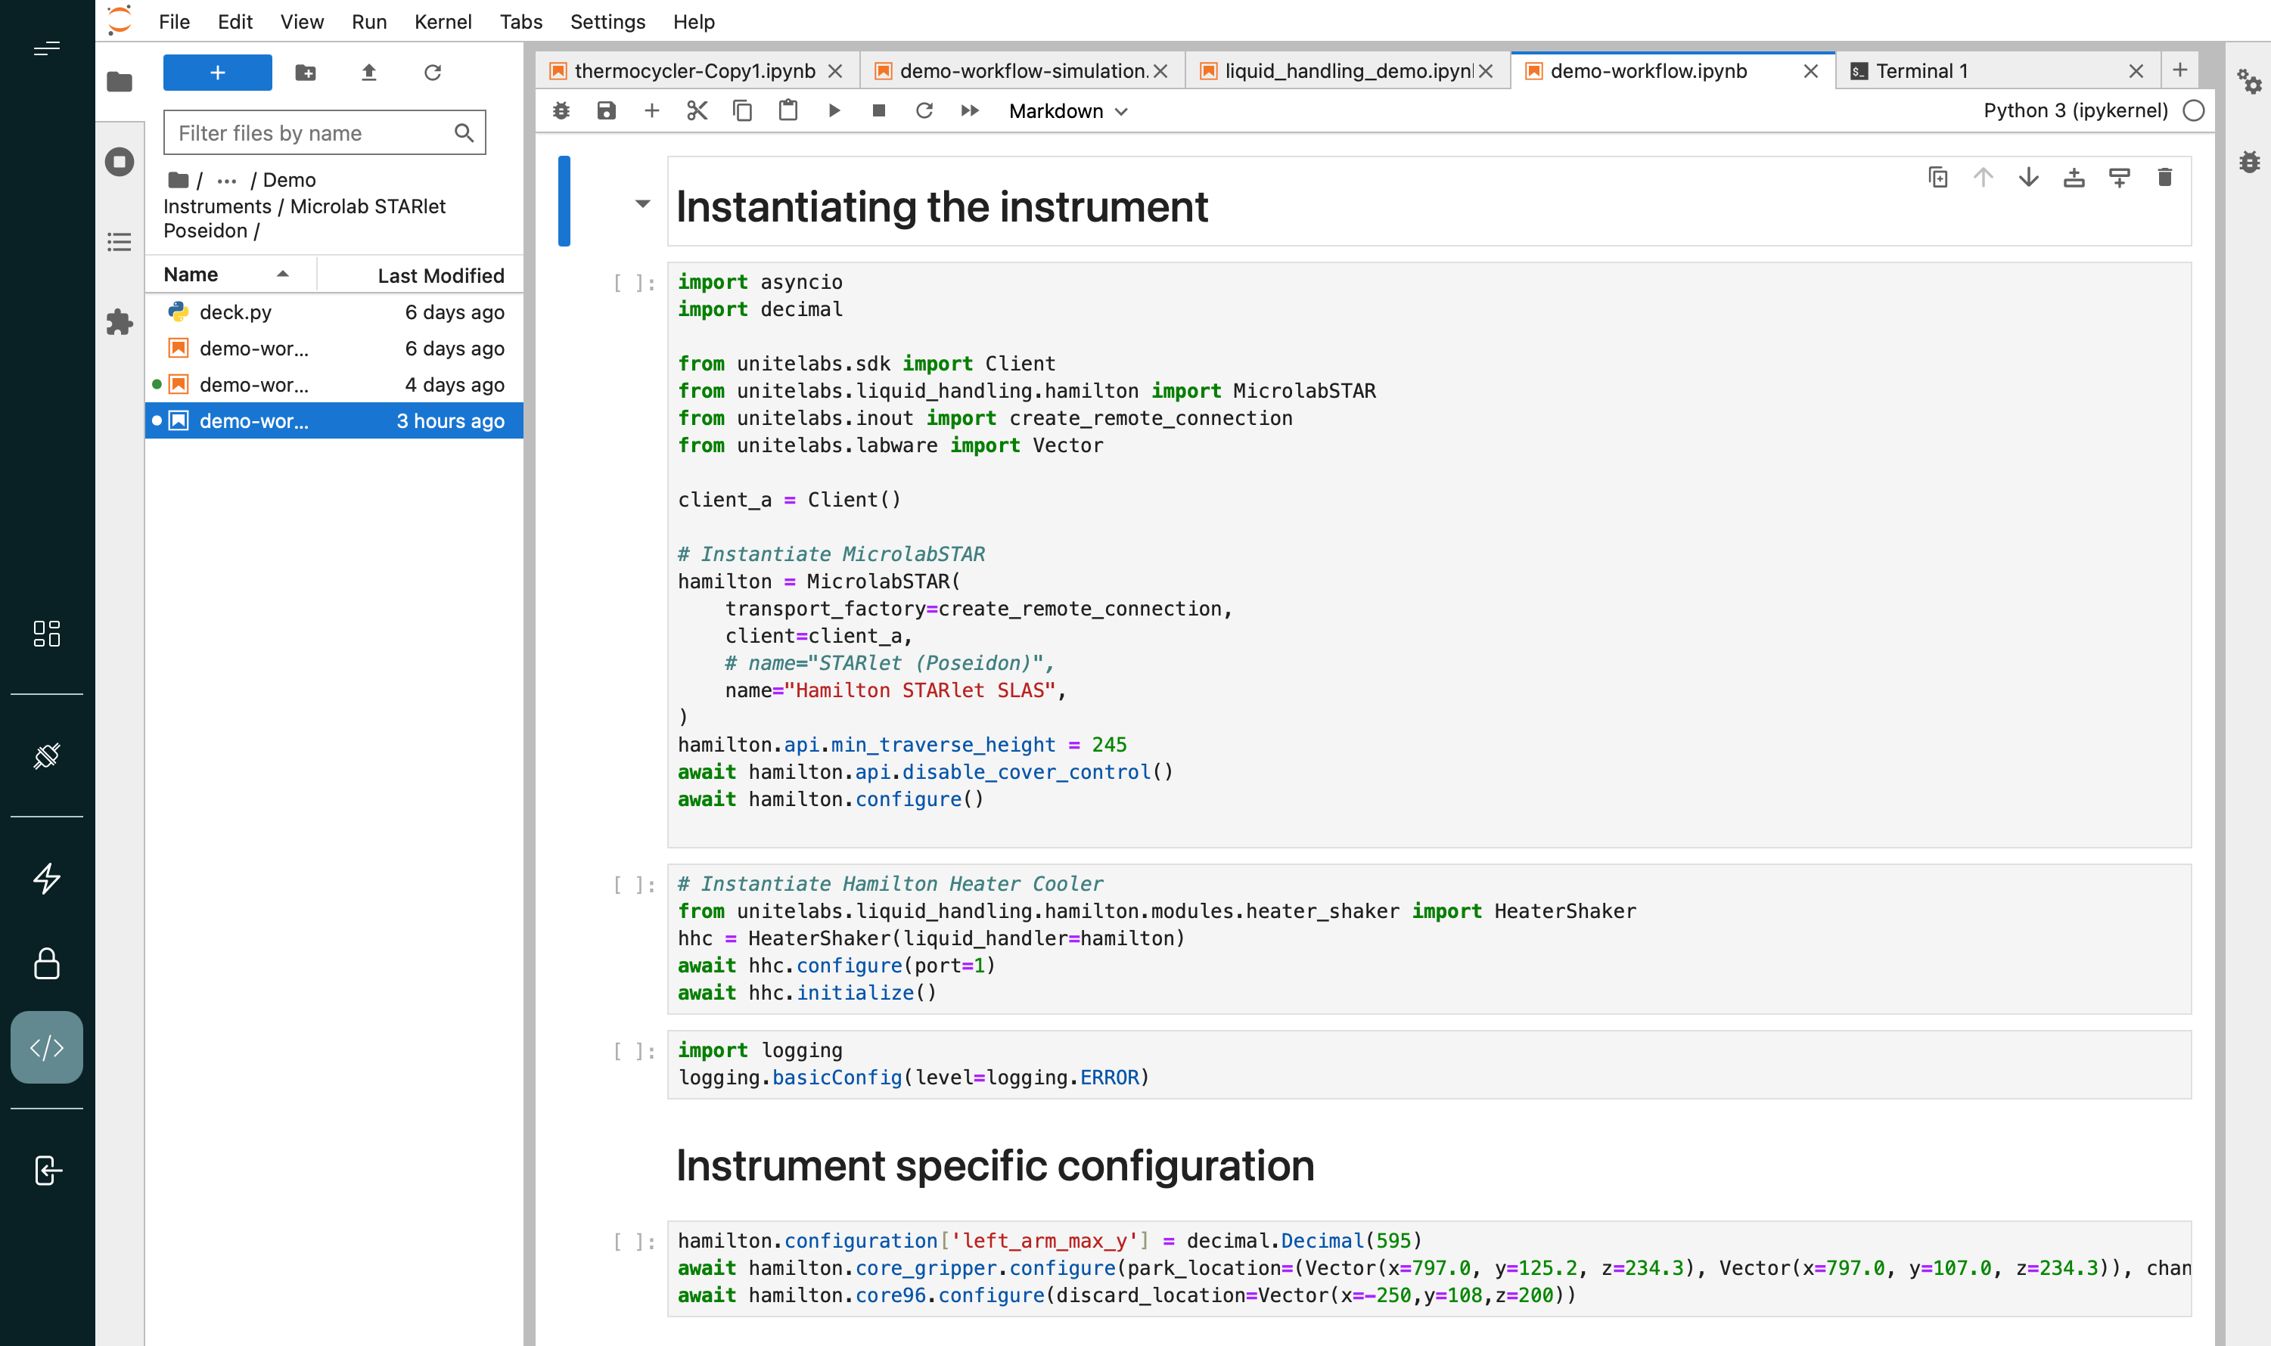Open the File menu

click(173, 22)
